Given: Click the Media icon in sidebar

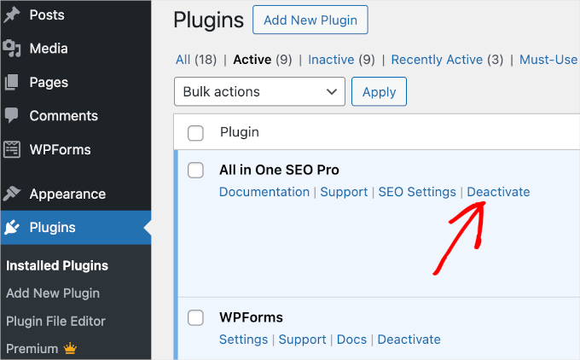Looking at the screenshot, I should click(12, 49).
